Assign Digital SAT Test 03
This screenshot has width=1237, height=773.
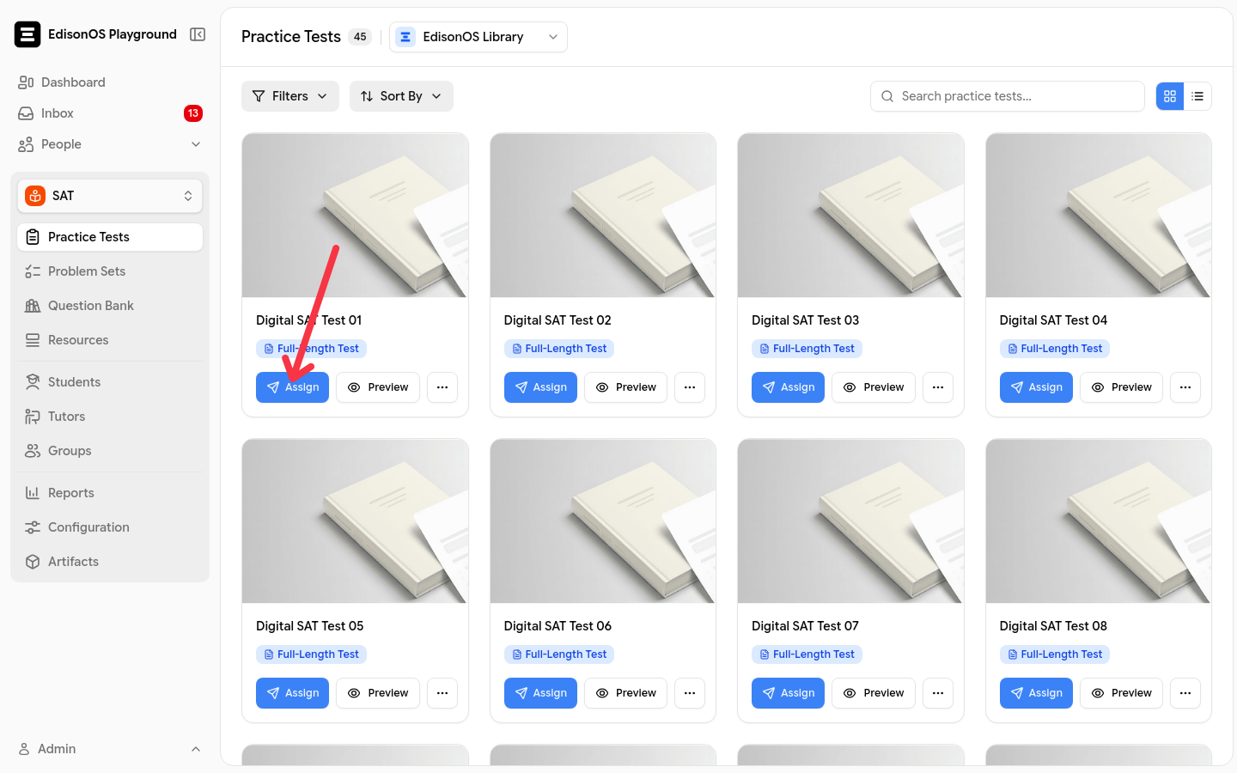pyautogui.click(x=788, y=387)
